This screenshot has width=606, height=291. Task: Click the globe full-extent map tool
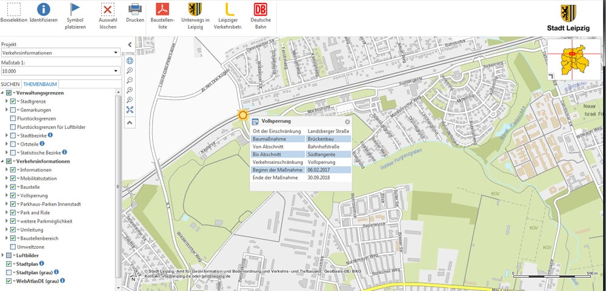[130, 61]
